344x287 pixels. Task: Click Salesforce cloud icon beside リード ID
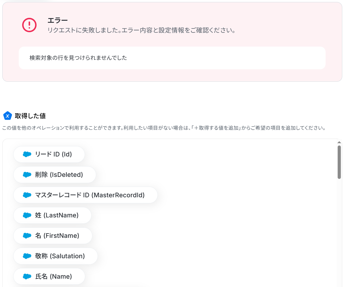point(27,154)
